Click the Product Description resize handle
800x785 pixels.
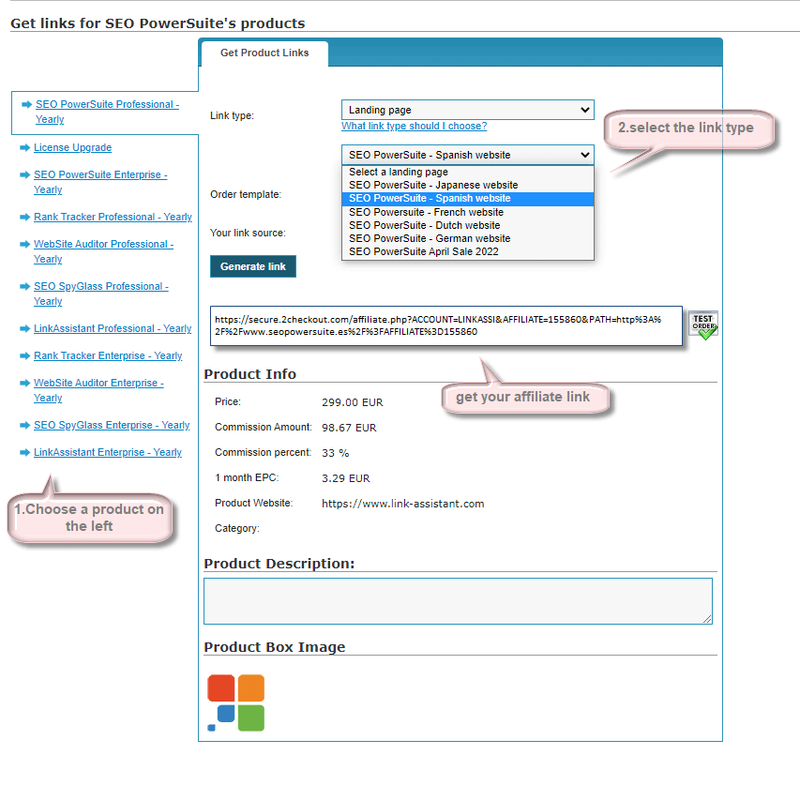tap(707, 619)
